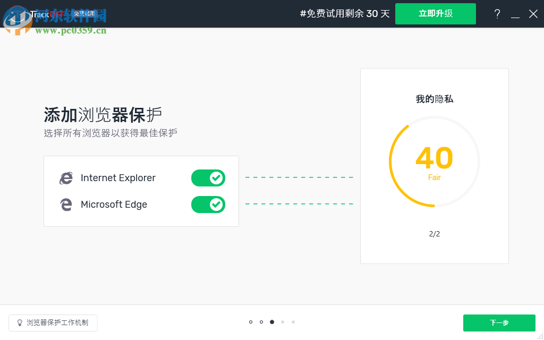This screenshot has height=340, width=544.
Task: Toggle Internet Explorer's green switch off
Action: (208, 178)
